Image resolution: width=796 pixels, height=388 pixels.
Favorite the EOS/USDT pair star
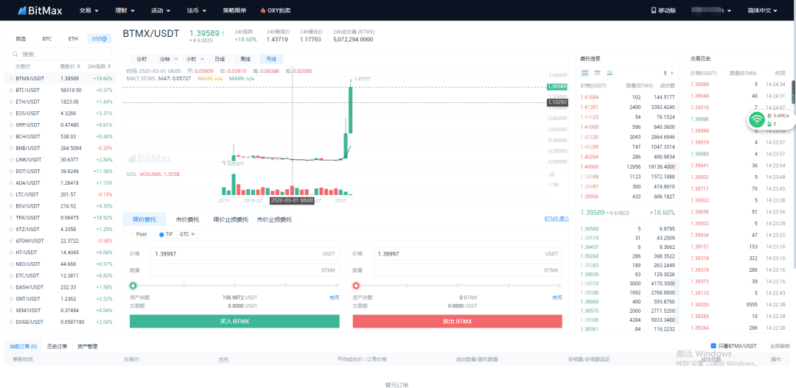pyautogui.click(x=11, y=113)
